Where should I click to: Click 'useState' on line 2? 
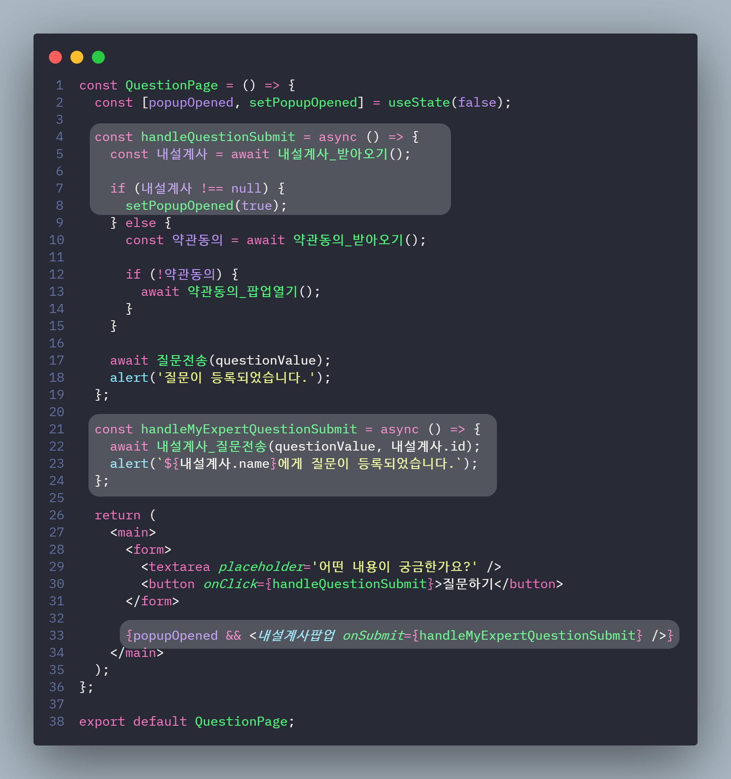tap(419, 103)
